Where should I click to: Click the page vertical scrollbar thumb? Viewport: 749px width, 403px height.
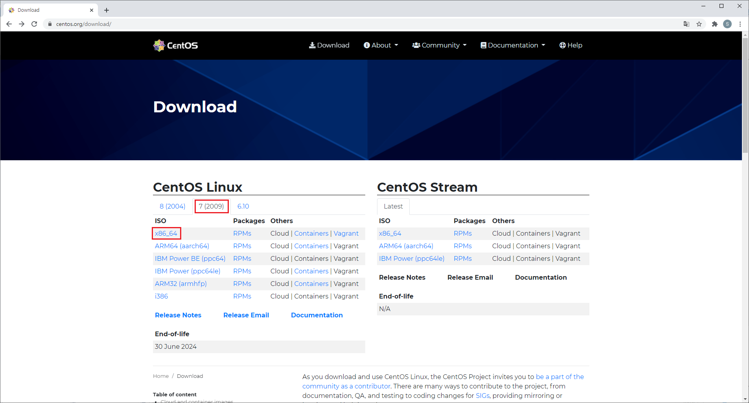tap(745, 95)
